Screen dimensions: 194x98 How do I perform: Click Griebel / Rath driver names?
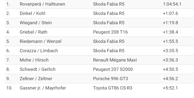click(x=34, y=32)
